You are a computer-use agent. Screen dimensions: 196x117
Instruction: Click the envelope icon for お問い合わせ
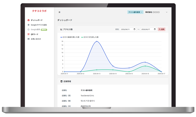[x=29, y=39]
